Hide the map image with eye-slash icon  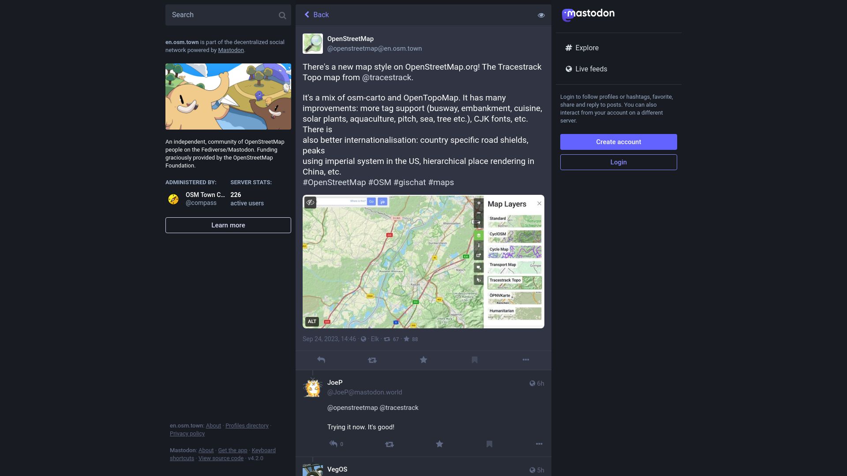pyautogui.click(x=311, y=202)
